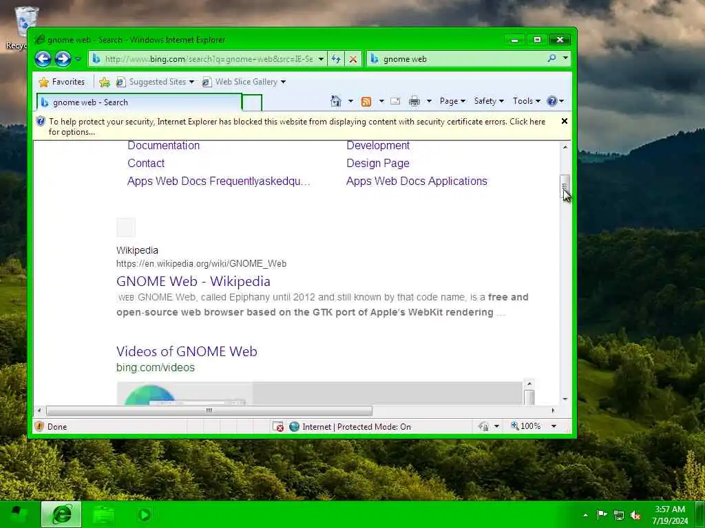Open Media Player from the taskbar
The width and height of the screenshot is (705, 528).
pos(144,514)
